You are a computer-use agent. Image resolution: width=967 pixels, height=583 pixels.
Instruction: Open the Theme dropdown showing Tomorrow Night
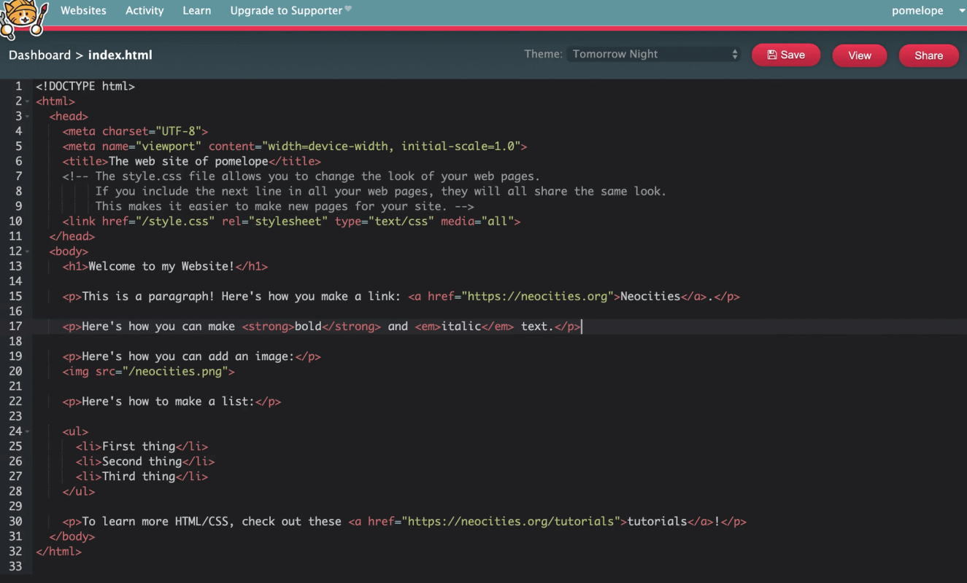tap(654, 54)
